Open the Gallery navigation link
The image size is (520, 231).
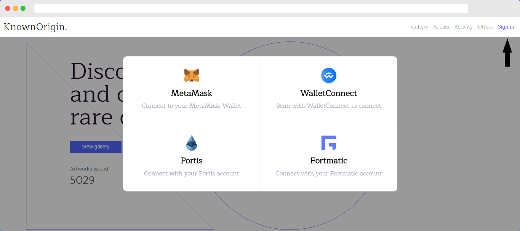tap(419, 27)
